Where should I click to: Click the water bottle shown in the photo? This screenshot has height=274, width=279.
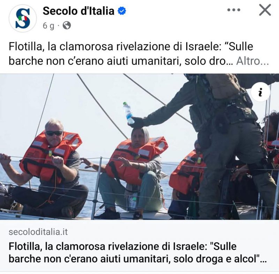(128, 113)
